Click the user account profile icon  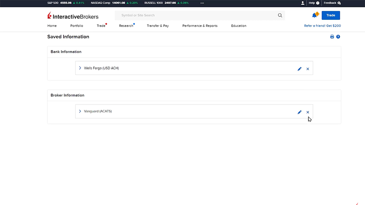click(303, 3)
